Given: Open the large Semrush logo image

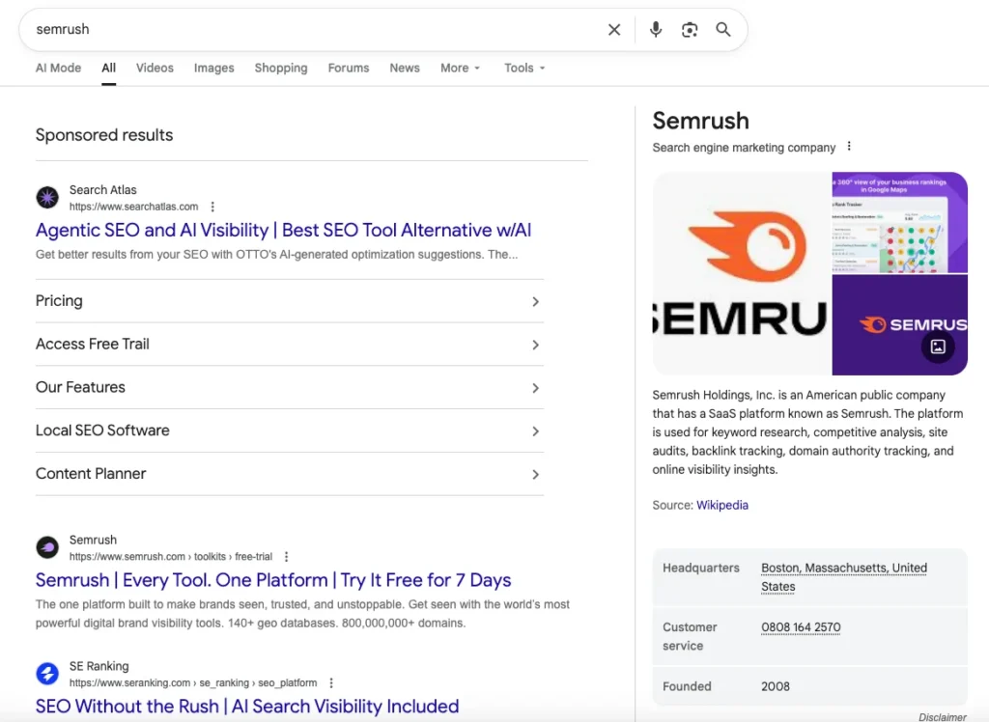Looking at the screenshot, I should point(741,274).
